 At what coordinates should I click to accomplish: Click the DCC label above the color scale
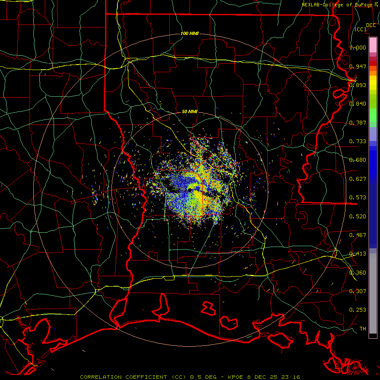pyautogui.click(x=371, y=25)
